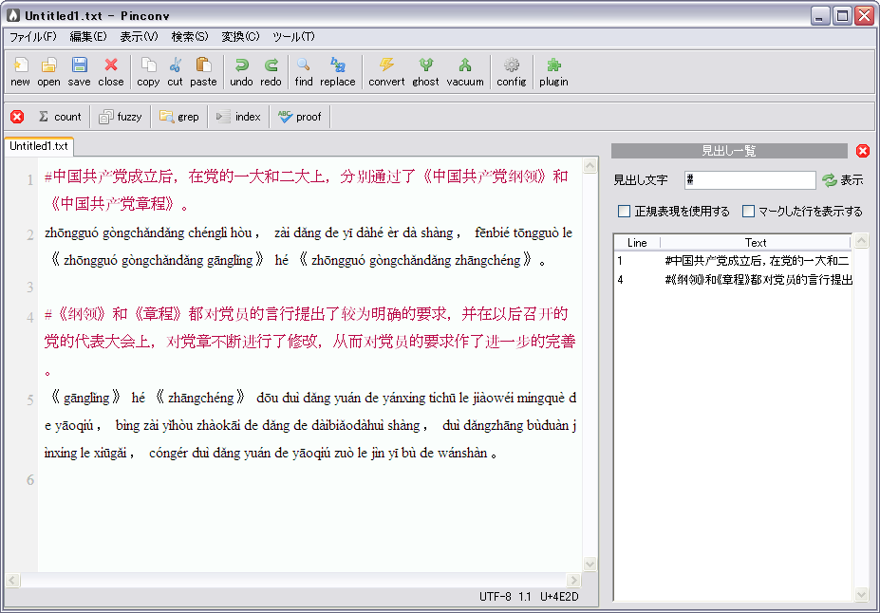Viewport: 880px width, 613px height.
Task: Click line number 2 in the gutter
Action: click(x=30, y=234)
